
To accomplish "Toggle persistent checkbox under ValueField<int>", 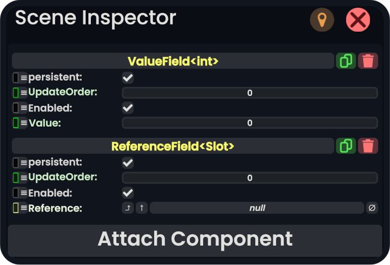I will click(128, 78).
